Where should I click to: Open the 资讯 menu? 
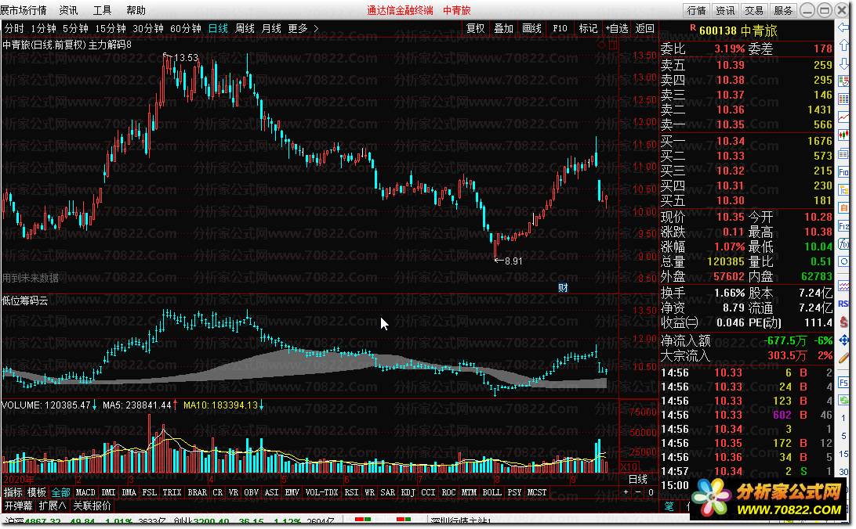[x=68, y=10]
